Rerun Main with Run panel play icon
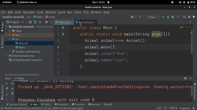This screenshot has width=197, height=110. [7, 83]
